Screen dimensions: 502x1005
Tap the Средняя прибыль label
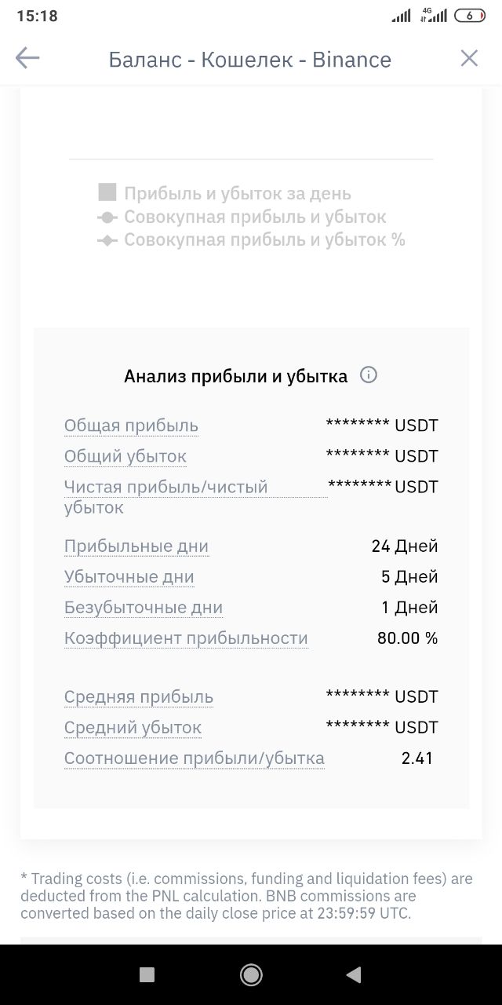[x=139, y=696]
